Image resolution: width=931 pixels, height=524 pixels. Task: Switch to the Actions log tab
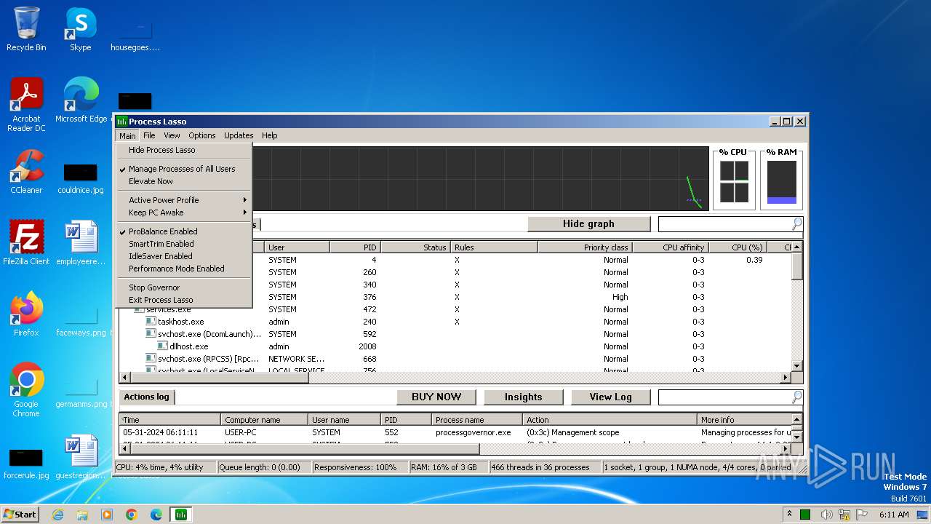[x=146, y=397]
